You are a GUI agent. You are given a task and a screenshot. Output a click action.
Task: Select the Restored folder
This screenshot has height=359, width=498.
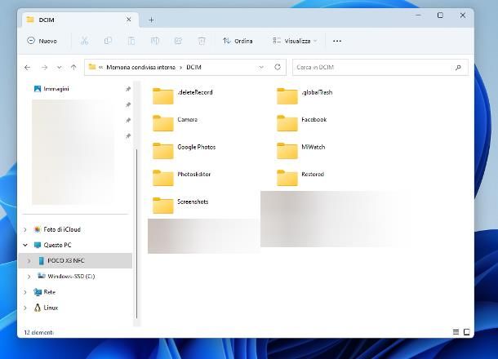pyautogui.click(x=300, y=177)
